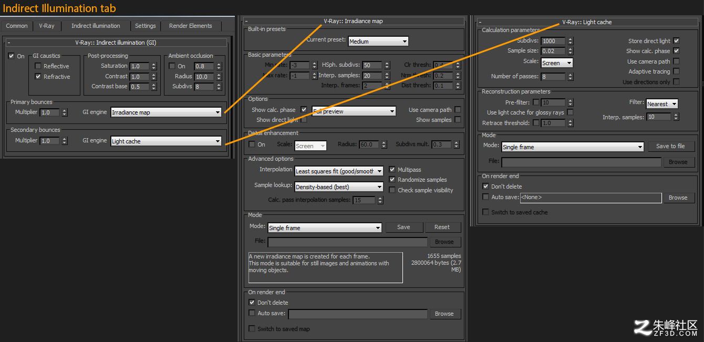Open the Sample lookup dropdown
This screenshot has width=704, height=342.
(x=339, y=186)
